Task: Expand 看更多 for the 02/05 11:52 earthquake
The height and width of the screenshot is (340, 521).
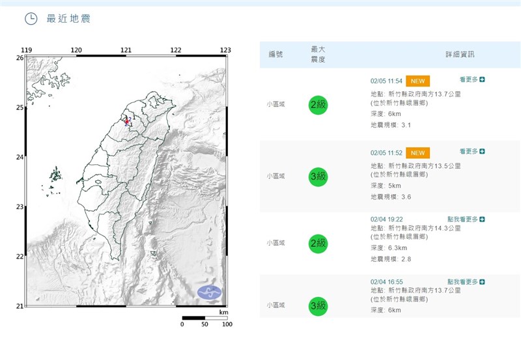Action: tap(472, 151)
